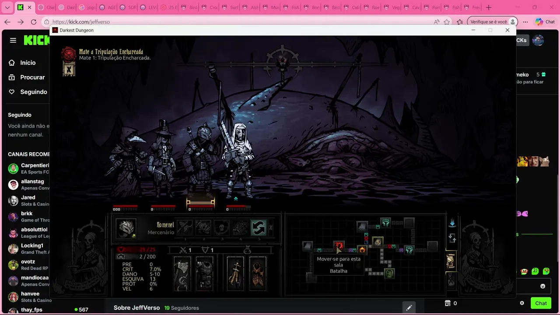Select the first trinket slot with talisman
Viewport: 560px width, 315px height.
coord(235,274)
